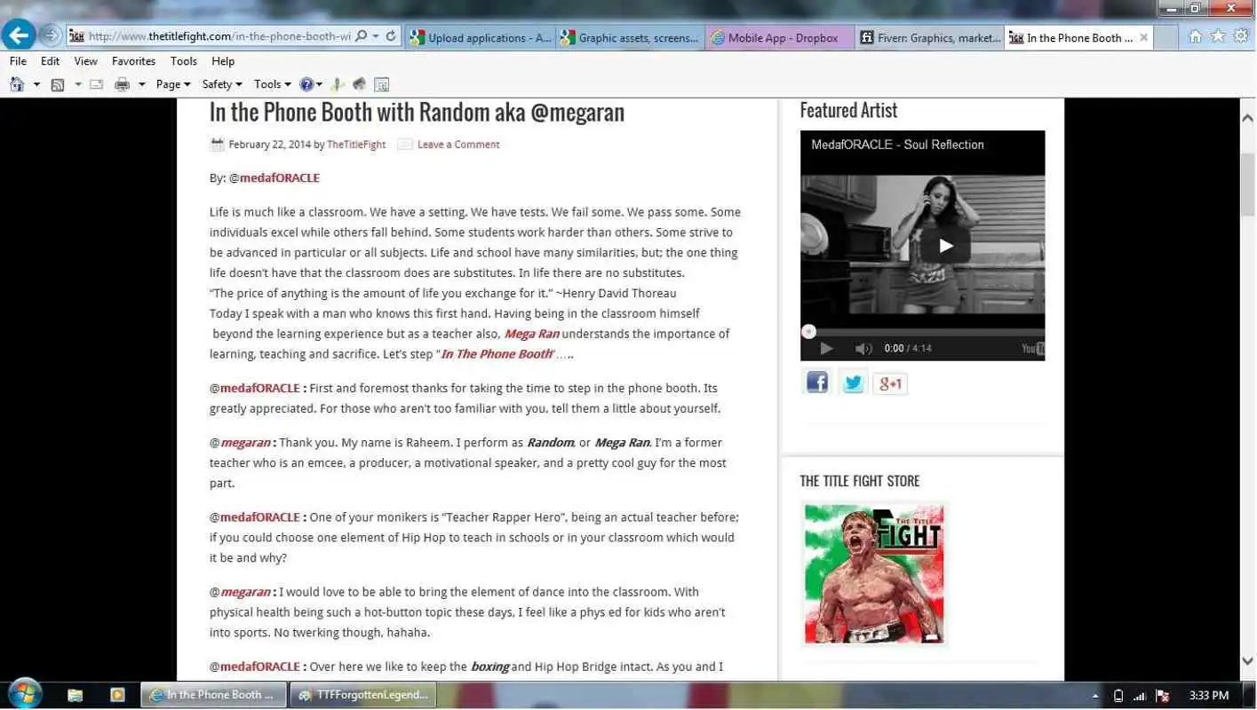Viewport: 1257px width, 710px height.
Task: Open the address bar autocomplete dropdown arrow
Action: click(376, 36)
